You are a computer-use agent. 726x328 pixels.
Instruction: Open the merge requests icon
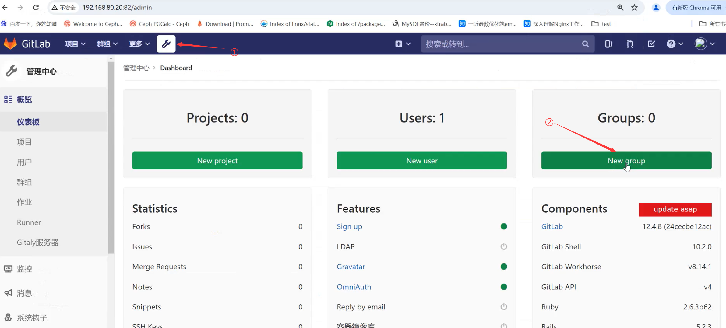pos(630,44)
